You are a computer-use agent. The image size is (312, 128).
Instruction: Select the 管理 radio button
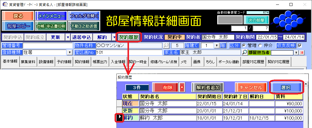tap(244, 45)
